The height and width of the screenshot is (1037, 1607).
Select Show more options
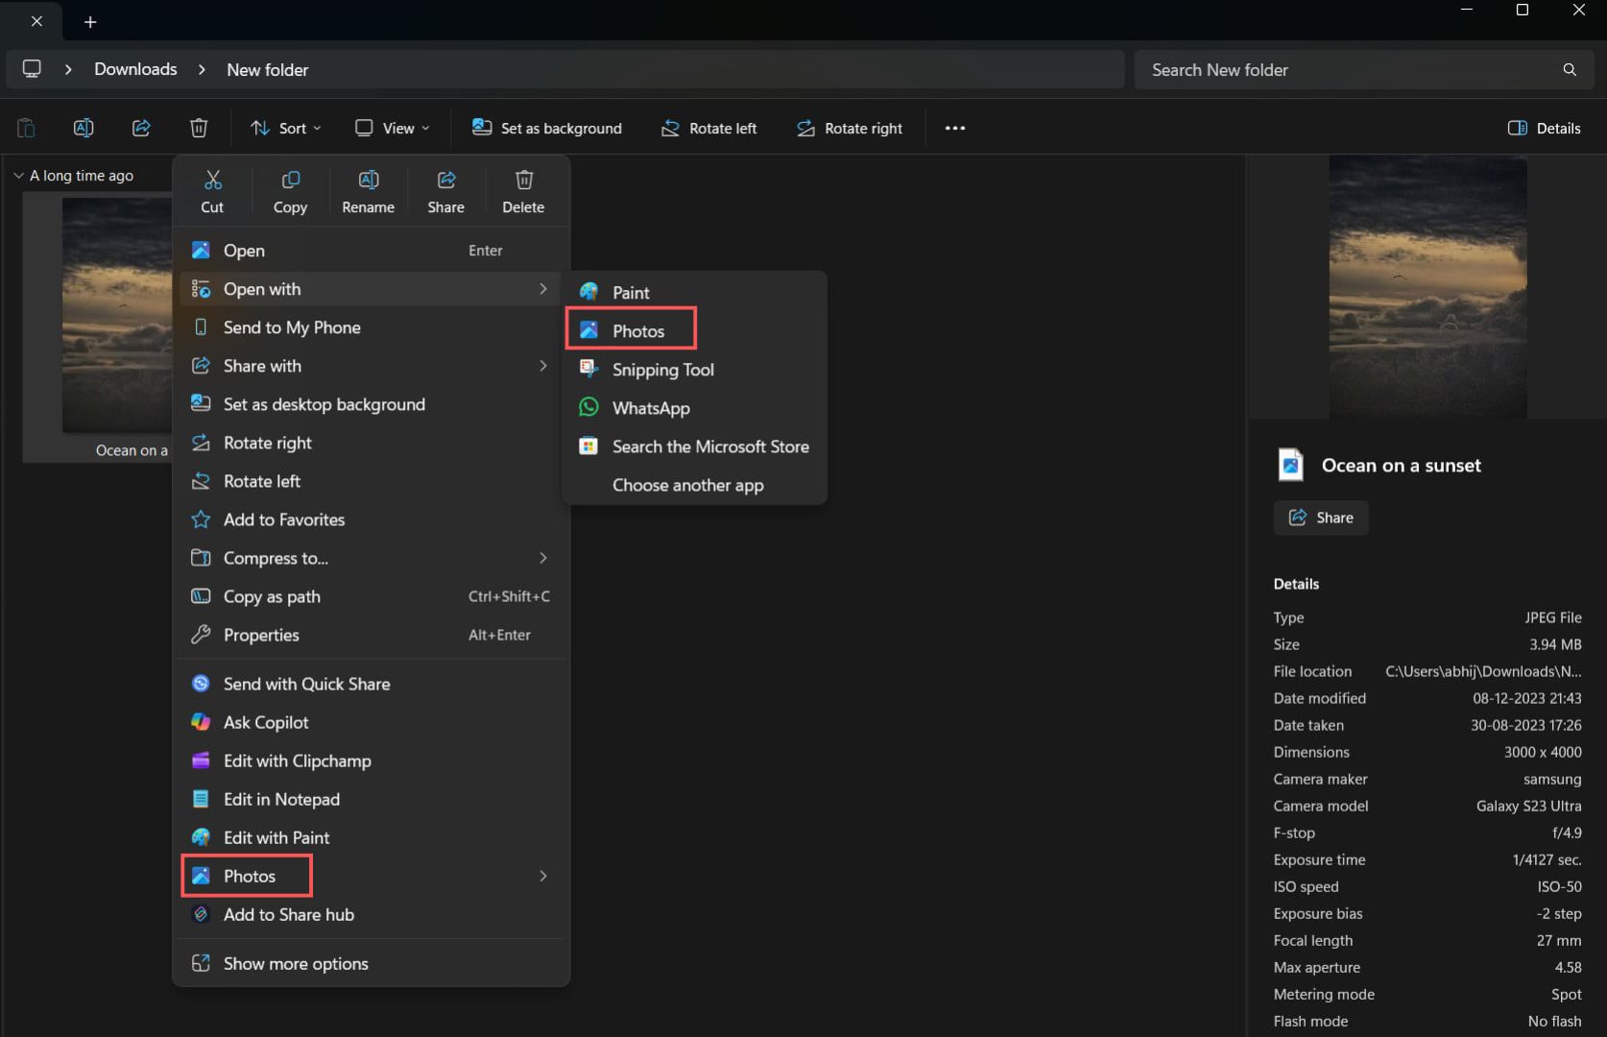pyautogui.click(x=295, y=963)
